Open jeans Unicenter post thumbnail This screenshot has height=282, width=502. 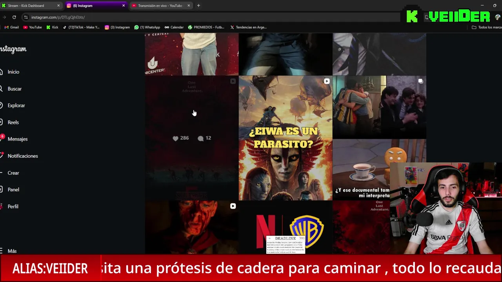coord(192,54)
